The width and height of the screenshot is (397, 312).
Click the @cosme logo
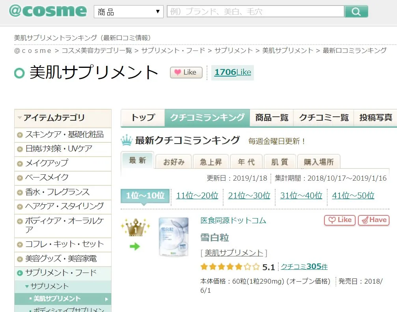48,11
